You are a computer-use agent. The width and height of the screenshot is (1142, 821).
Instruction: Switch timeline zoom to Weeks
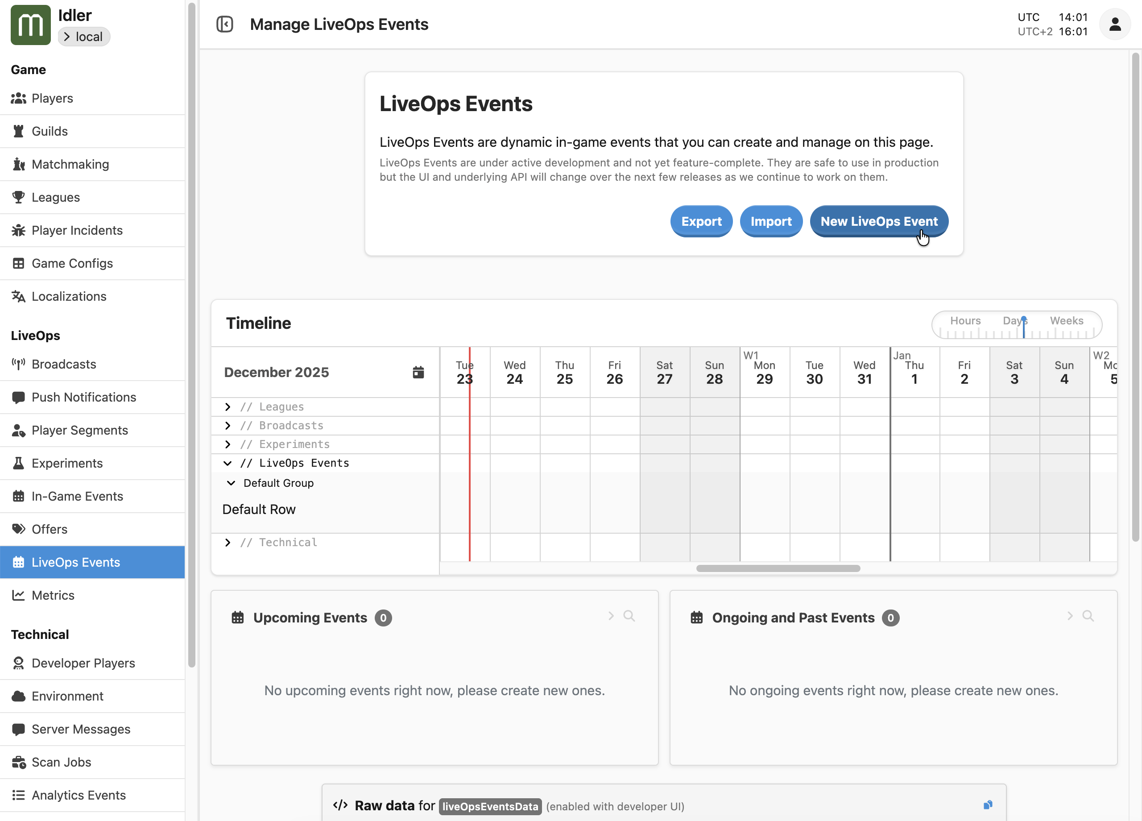(x=1067, y=320)
